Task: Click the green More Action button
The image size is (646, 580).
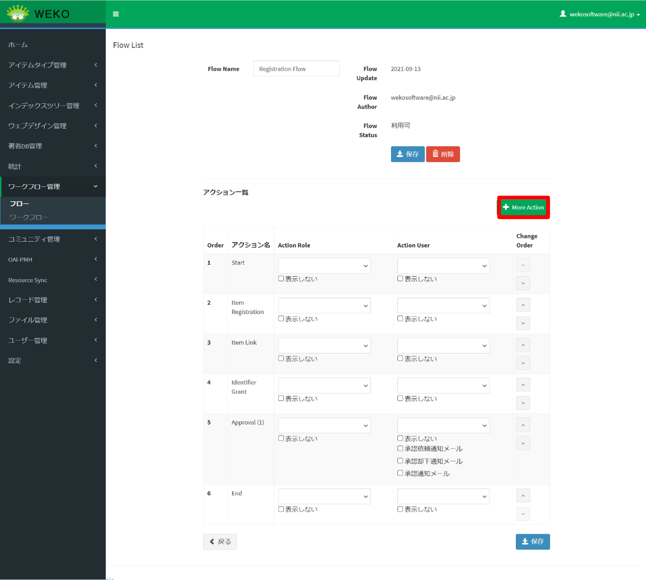Action: tap(523, 207)
